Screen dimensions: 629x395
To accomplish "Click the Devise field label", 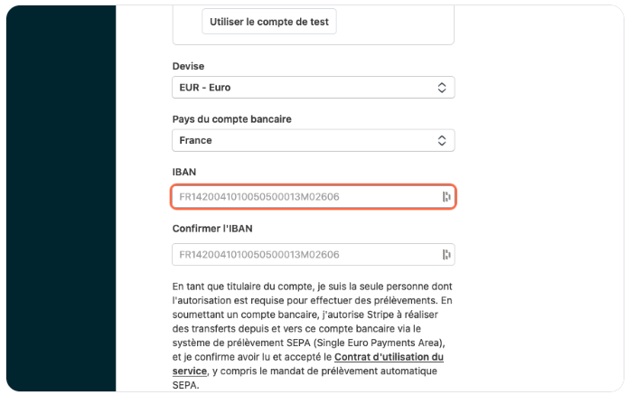I will [x=188, y=66].
